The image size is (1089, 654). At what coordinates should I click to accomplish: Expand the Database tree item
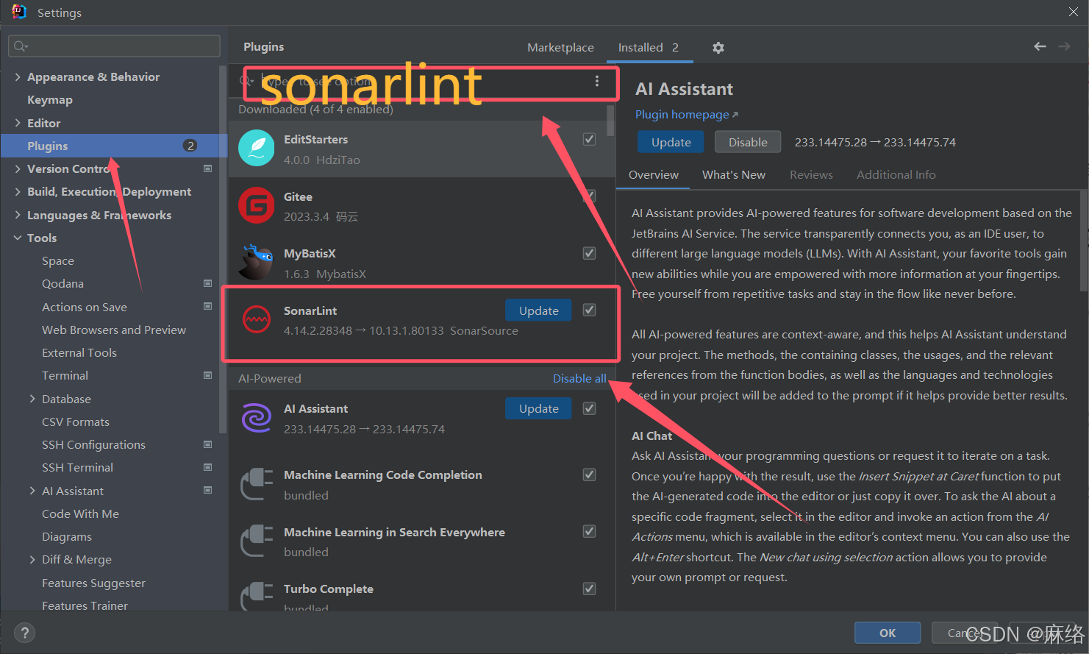(32, 399)
